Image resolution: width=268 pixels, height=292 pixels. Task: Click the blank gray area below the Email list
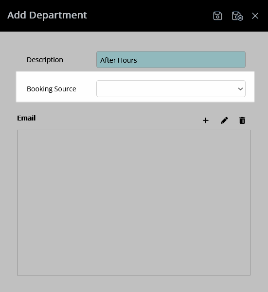click(x=134, y=284)
